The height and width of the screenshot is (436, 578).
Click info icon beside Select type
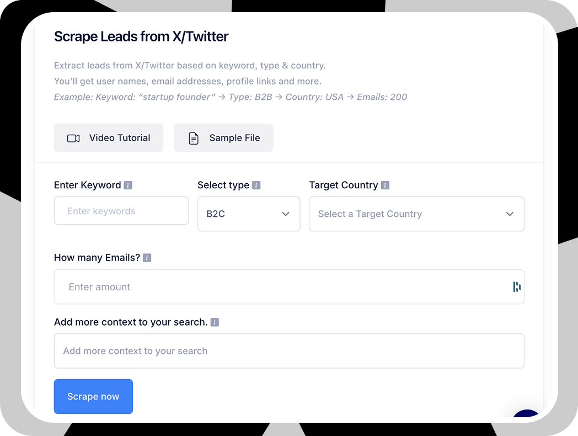click(256, 185)
